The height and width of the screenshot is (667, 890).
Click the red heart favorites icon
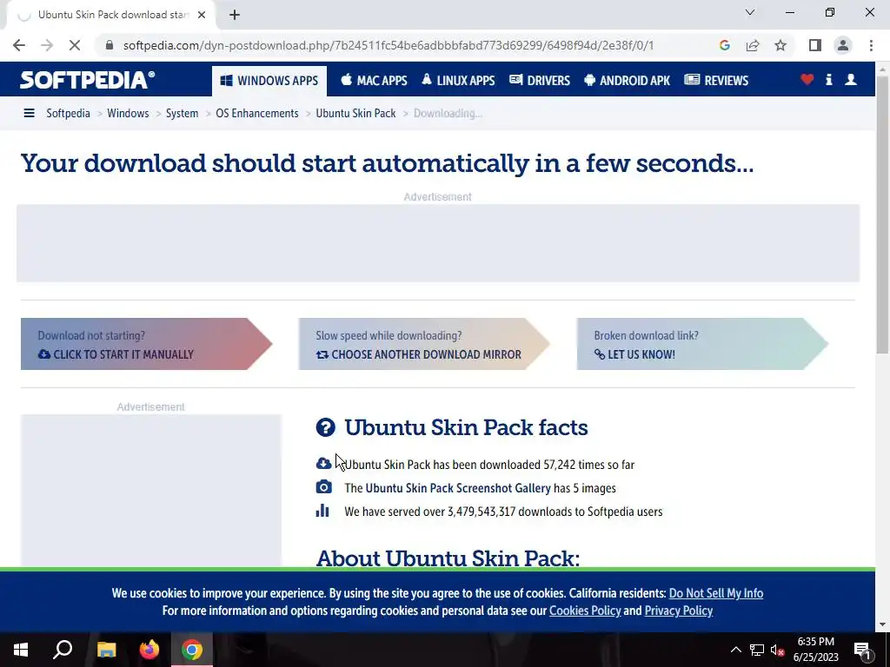tap(807, 80)
